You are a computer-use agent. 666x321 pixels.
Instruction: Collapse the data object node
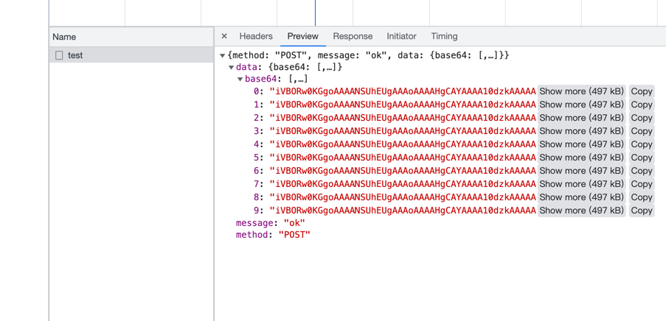232,68
